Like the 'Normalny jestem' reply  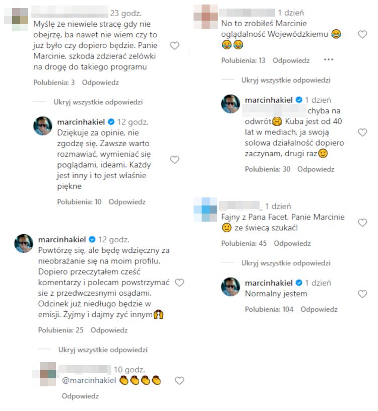click(362, 294)
